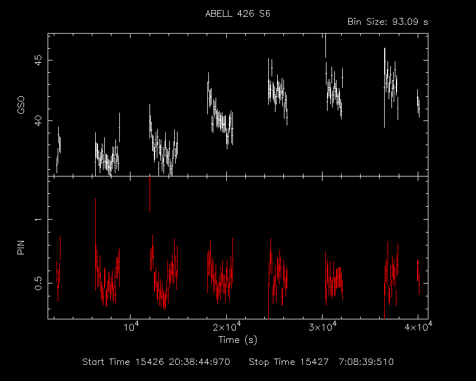The height and width of the screenshot is (381, 476).
Task: Click the 3×10^4 time axis tick label
Action: click(323, 327)
